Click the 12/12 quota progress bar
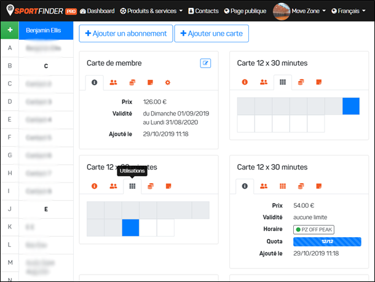 pyautogui.click(x=326, y=241)
